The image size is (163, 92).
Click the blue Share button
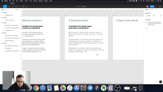(152, 6)
